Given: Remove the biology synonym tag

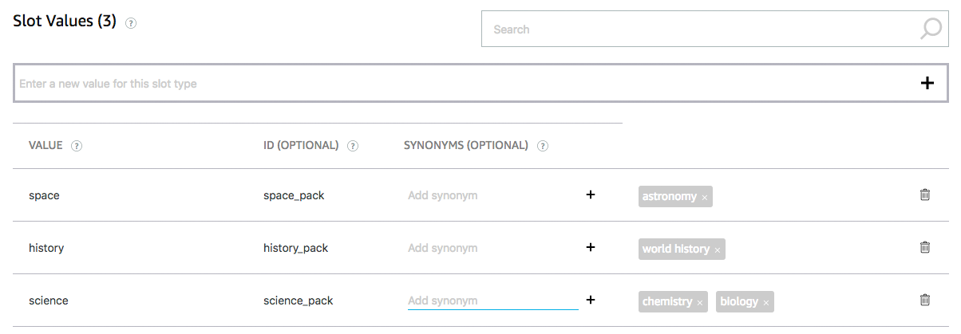Looking at the screenshot, I should (x=766, y=303).
